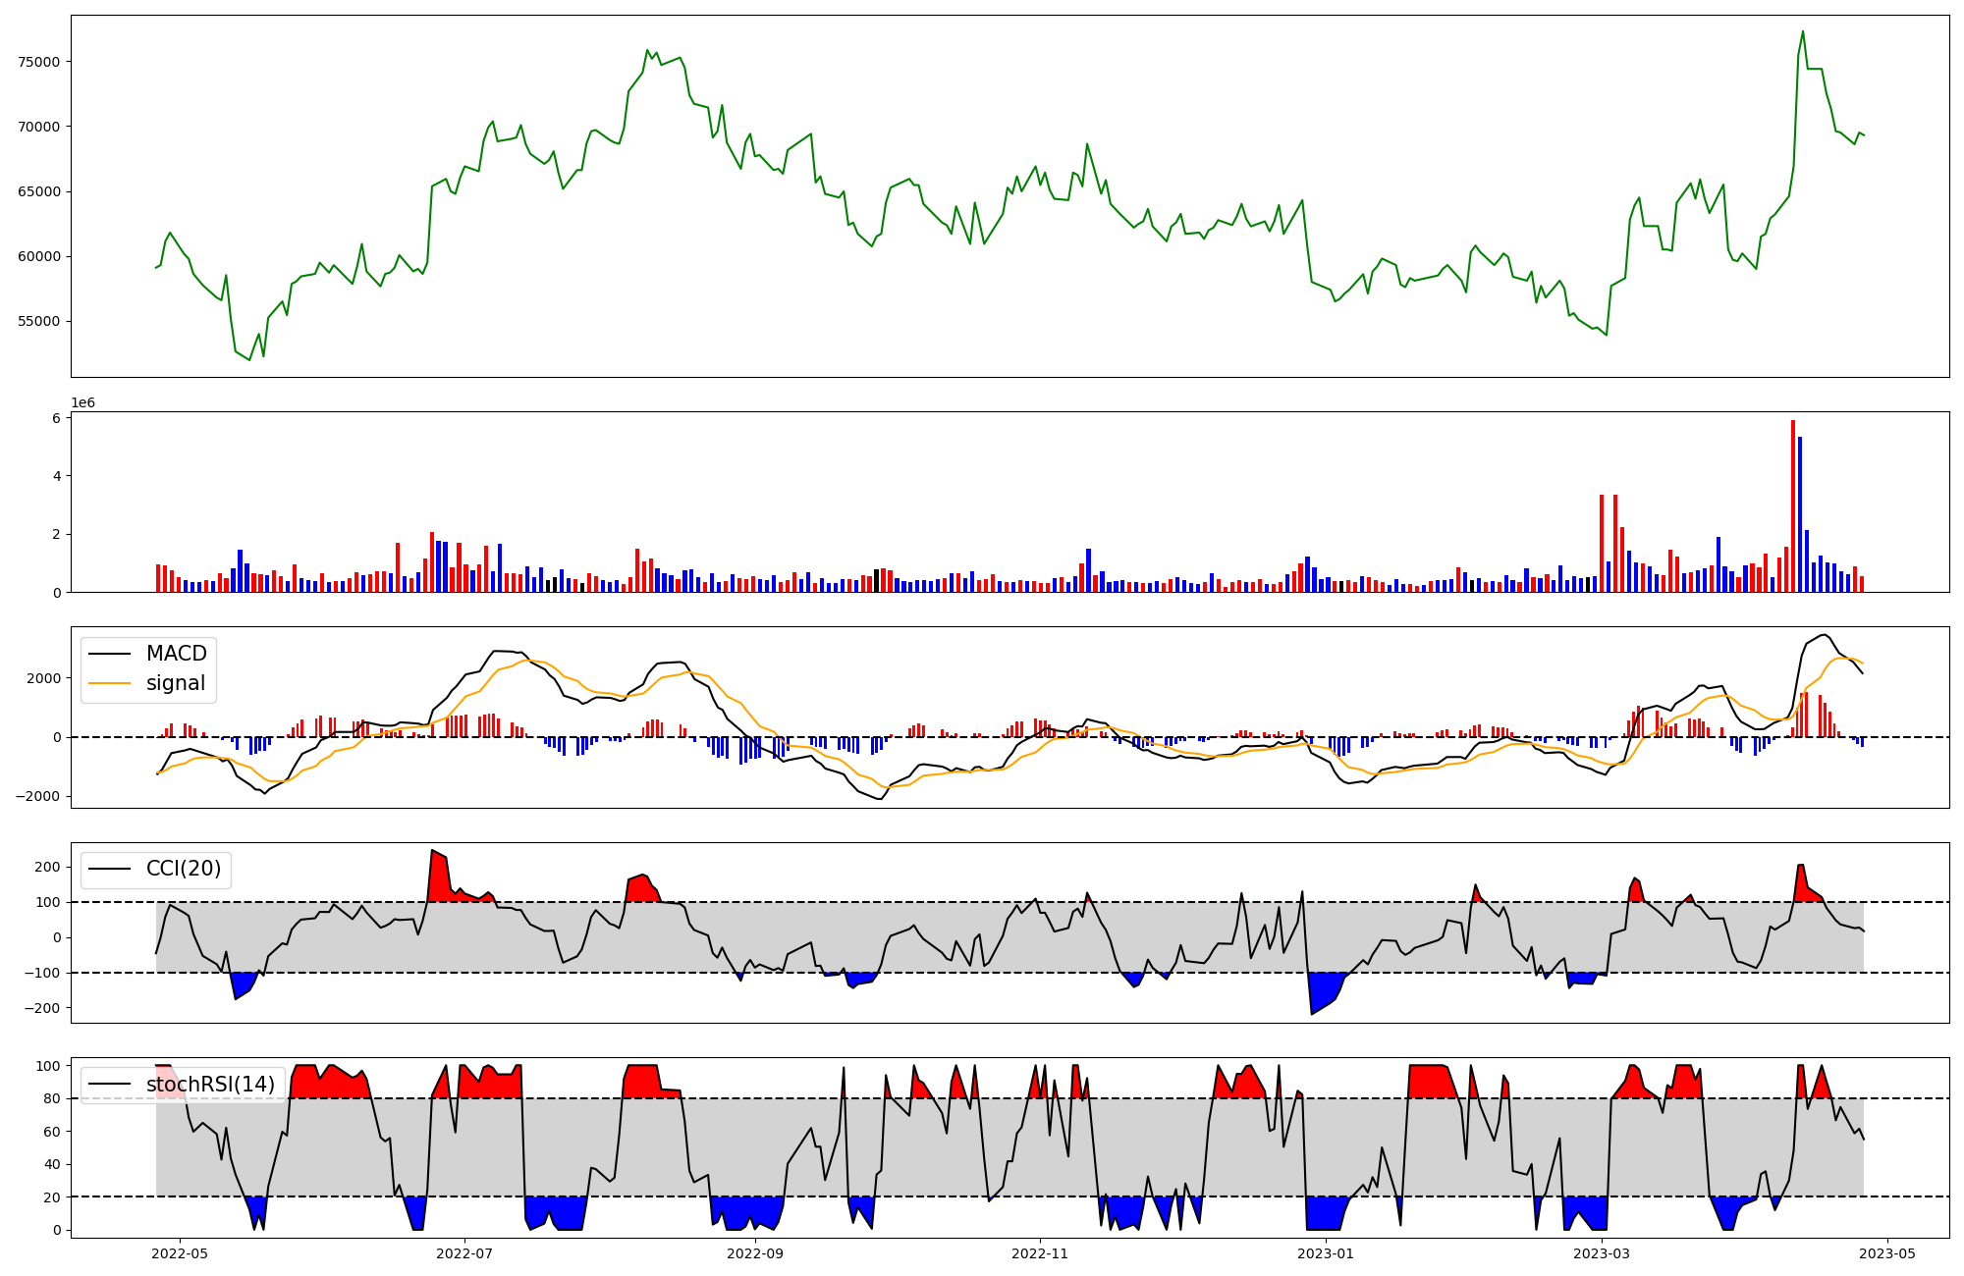Viewport: 1964px width, 1276px height.
Task: Click the signal legend entry
Action: pyautogui.click(x=176, y=683)
